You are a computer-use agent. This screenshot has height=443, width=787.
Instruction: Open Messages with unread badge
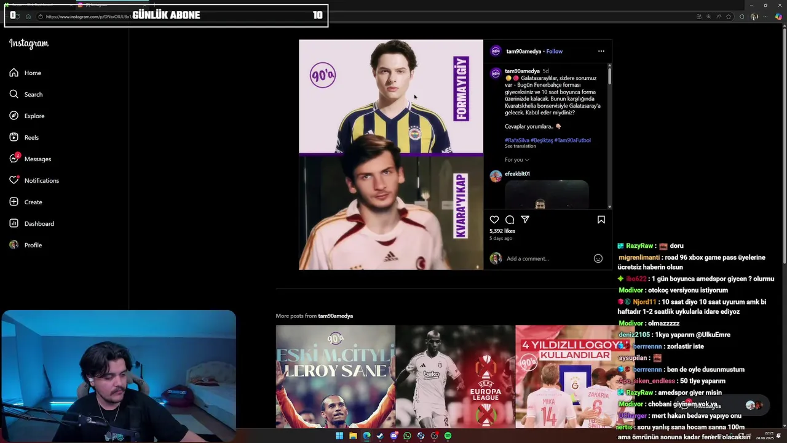pos(30,159)
